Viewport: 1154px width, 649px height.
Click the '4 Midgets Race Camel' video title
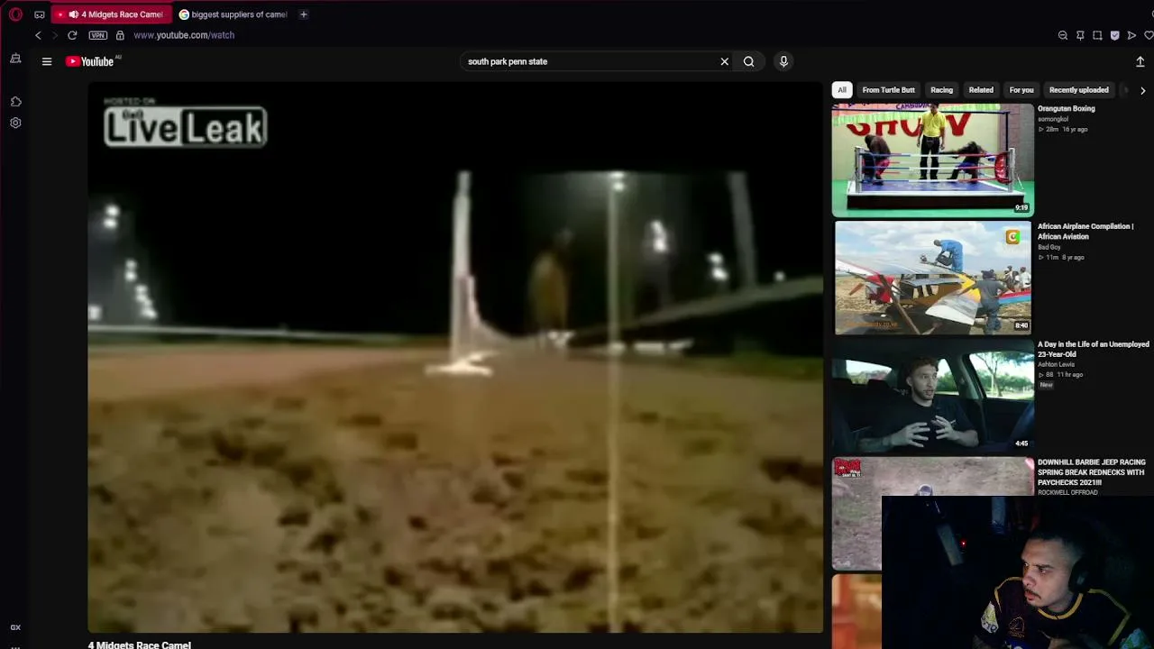coord(140,644)
